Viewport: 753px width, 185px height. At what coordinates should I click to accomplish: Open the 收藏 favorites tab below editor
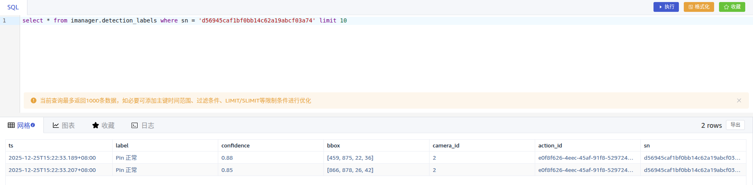click(103, 125)
